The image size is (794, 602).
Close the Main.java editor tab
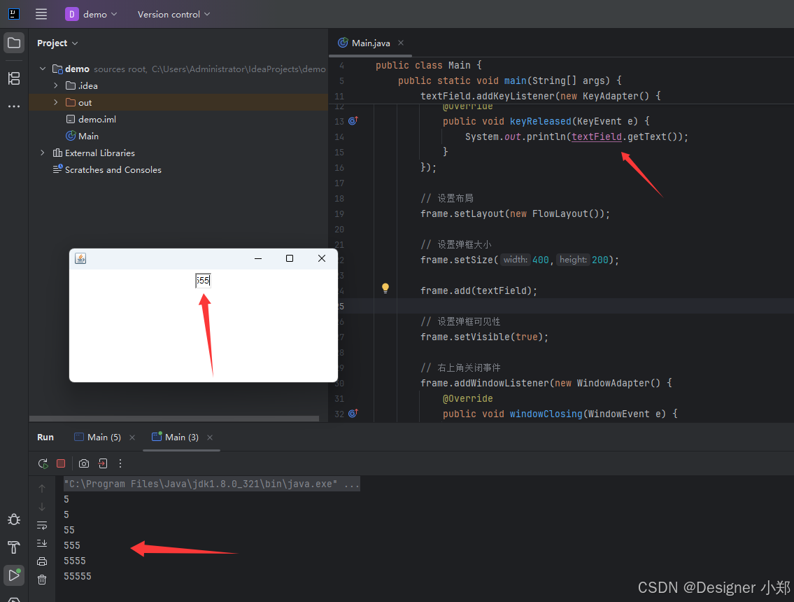point(401,43)
